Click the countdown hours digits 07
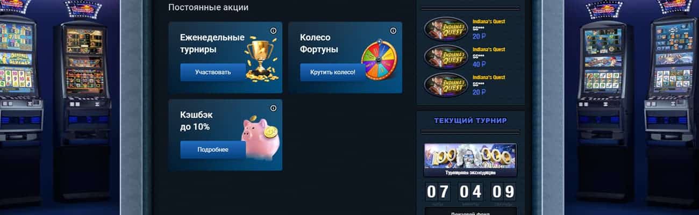Screen dimensions: 699x215 [x=437, y=191]
